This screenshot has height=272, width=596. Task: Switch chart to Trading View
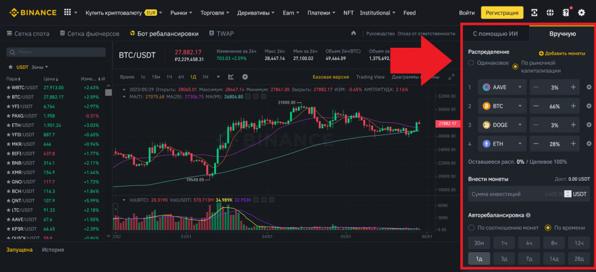coord(370,77)
